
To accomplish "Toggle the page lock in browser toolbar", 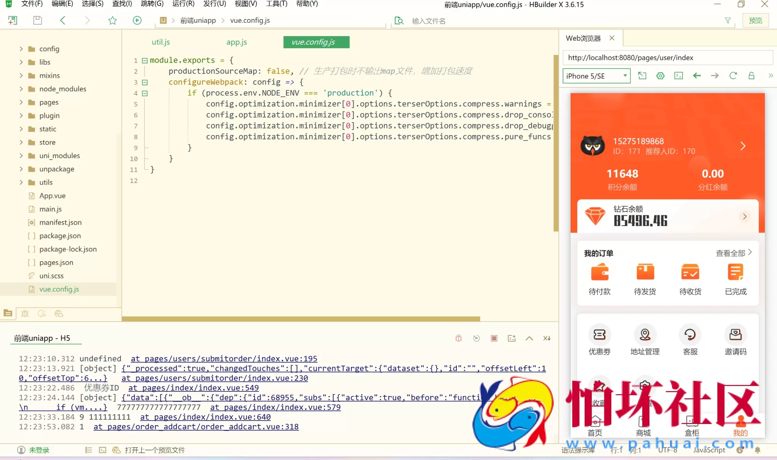I will [x=751, y=76].
